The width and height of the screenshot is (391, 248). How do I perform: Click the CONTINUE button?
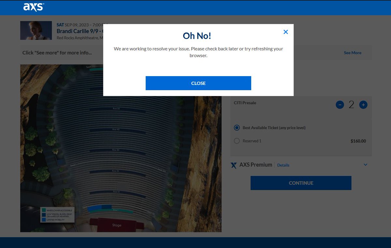pyautogui.click(x=301, y=183)
